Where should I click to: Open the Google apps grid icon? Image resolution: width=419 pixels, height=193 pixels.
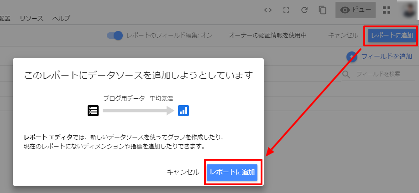click(x=387, y=10)
